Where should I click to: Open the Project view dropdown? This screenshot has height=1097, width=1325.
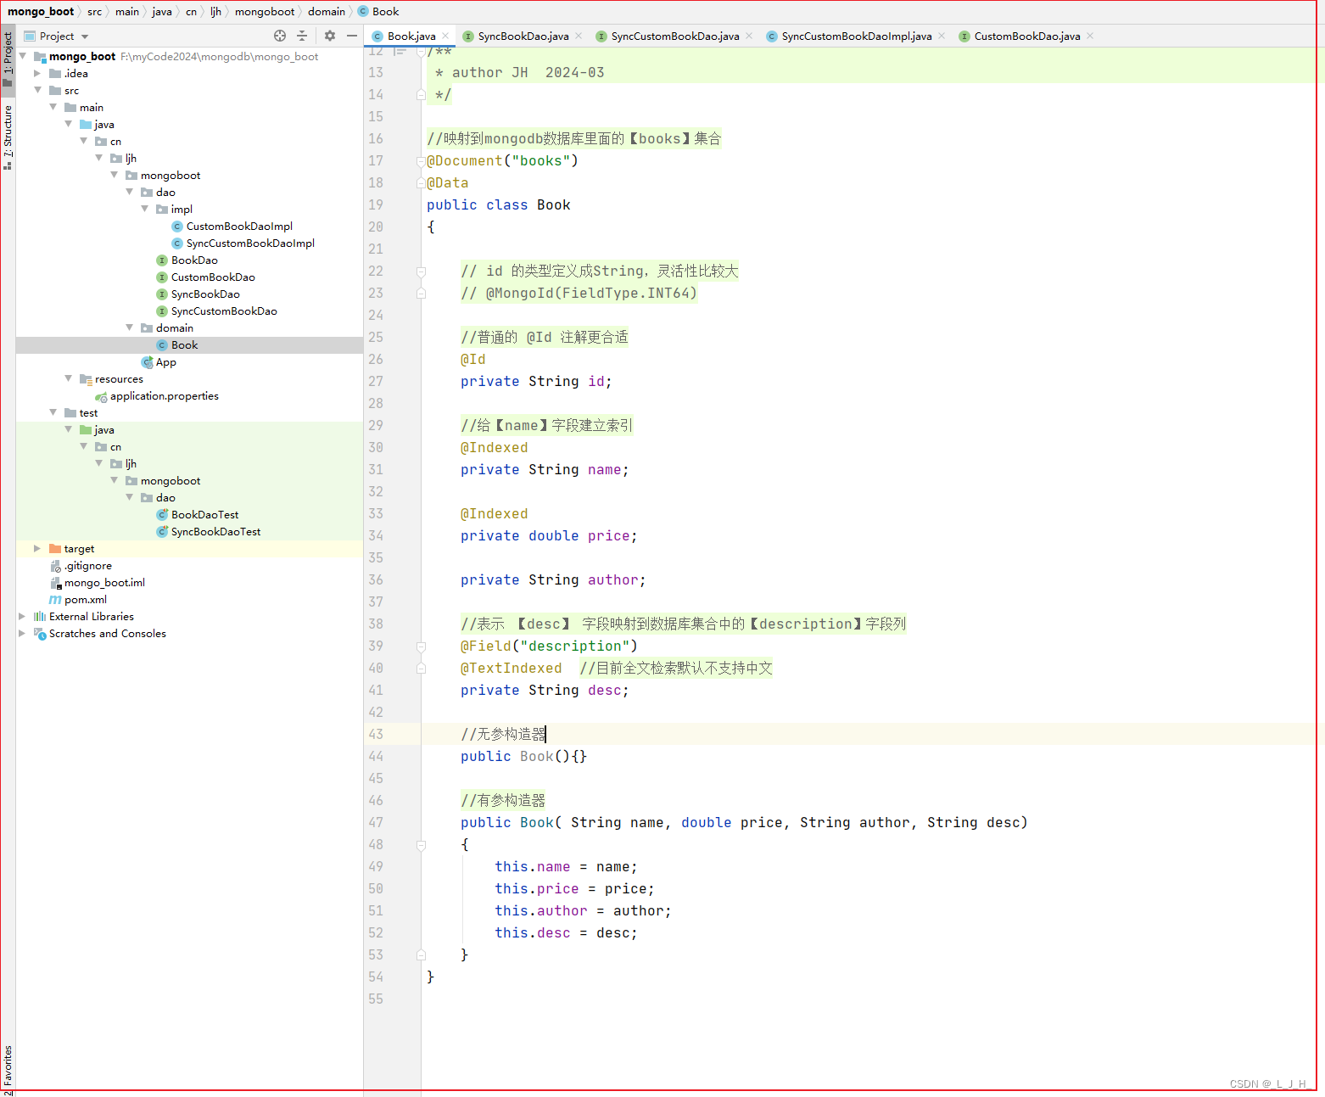[85, 36]
